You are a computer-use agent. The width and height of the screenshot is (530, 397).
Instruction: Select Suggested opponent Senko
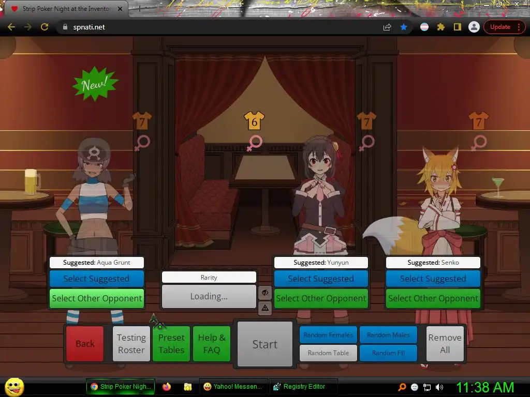(x=433, y=279)
